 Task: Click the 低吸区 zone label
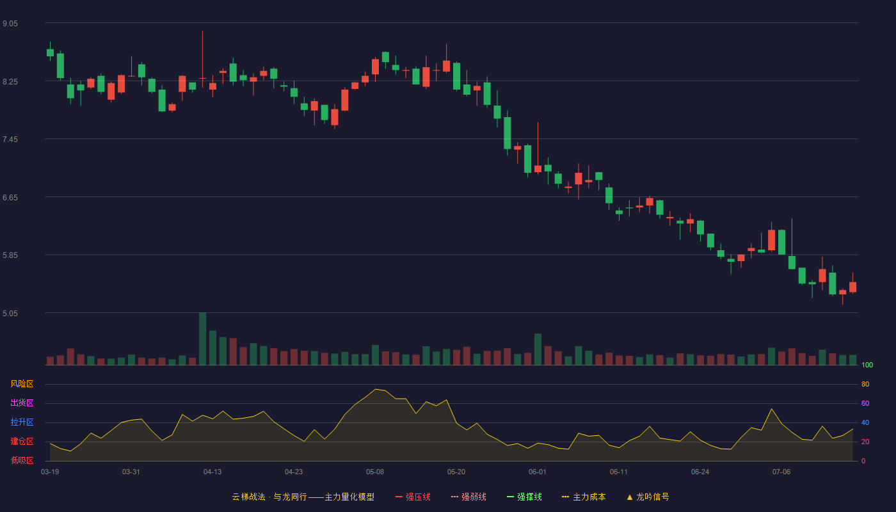pos(22,460)
